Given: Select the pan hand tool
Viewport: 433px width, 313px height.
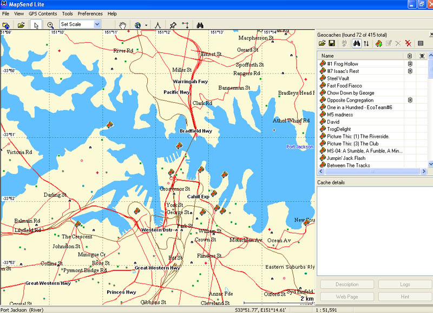Looking at the screenshot, I should (123, 25).
